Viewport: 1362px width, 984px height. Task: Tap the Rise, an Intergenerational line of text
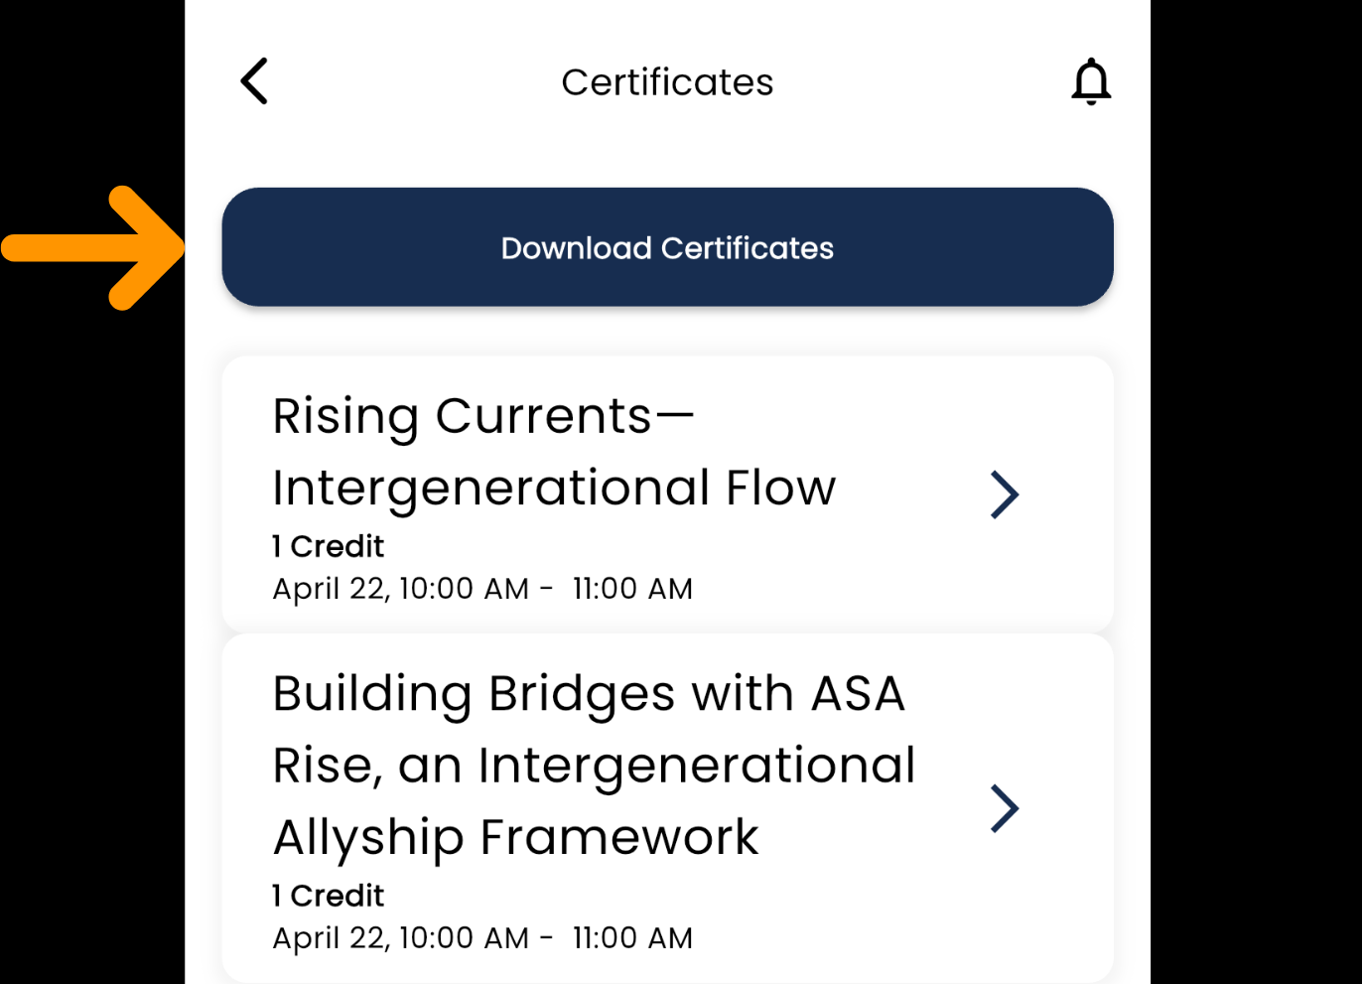point(594,766)
